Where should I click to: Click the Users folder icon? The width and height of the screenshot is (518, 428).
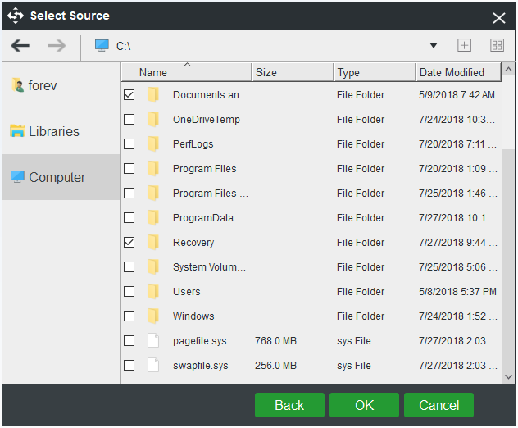coord(153,292)
